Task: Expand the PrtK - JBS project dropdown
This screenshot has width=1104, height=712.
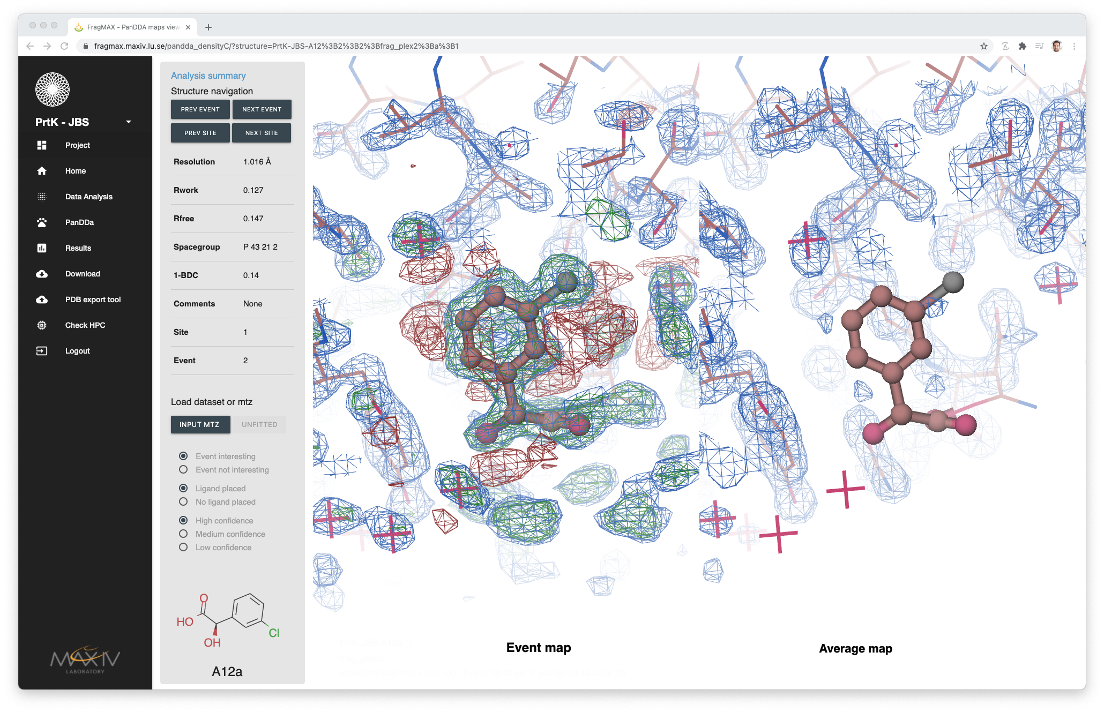Action: (x=129, y=122)
